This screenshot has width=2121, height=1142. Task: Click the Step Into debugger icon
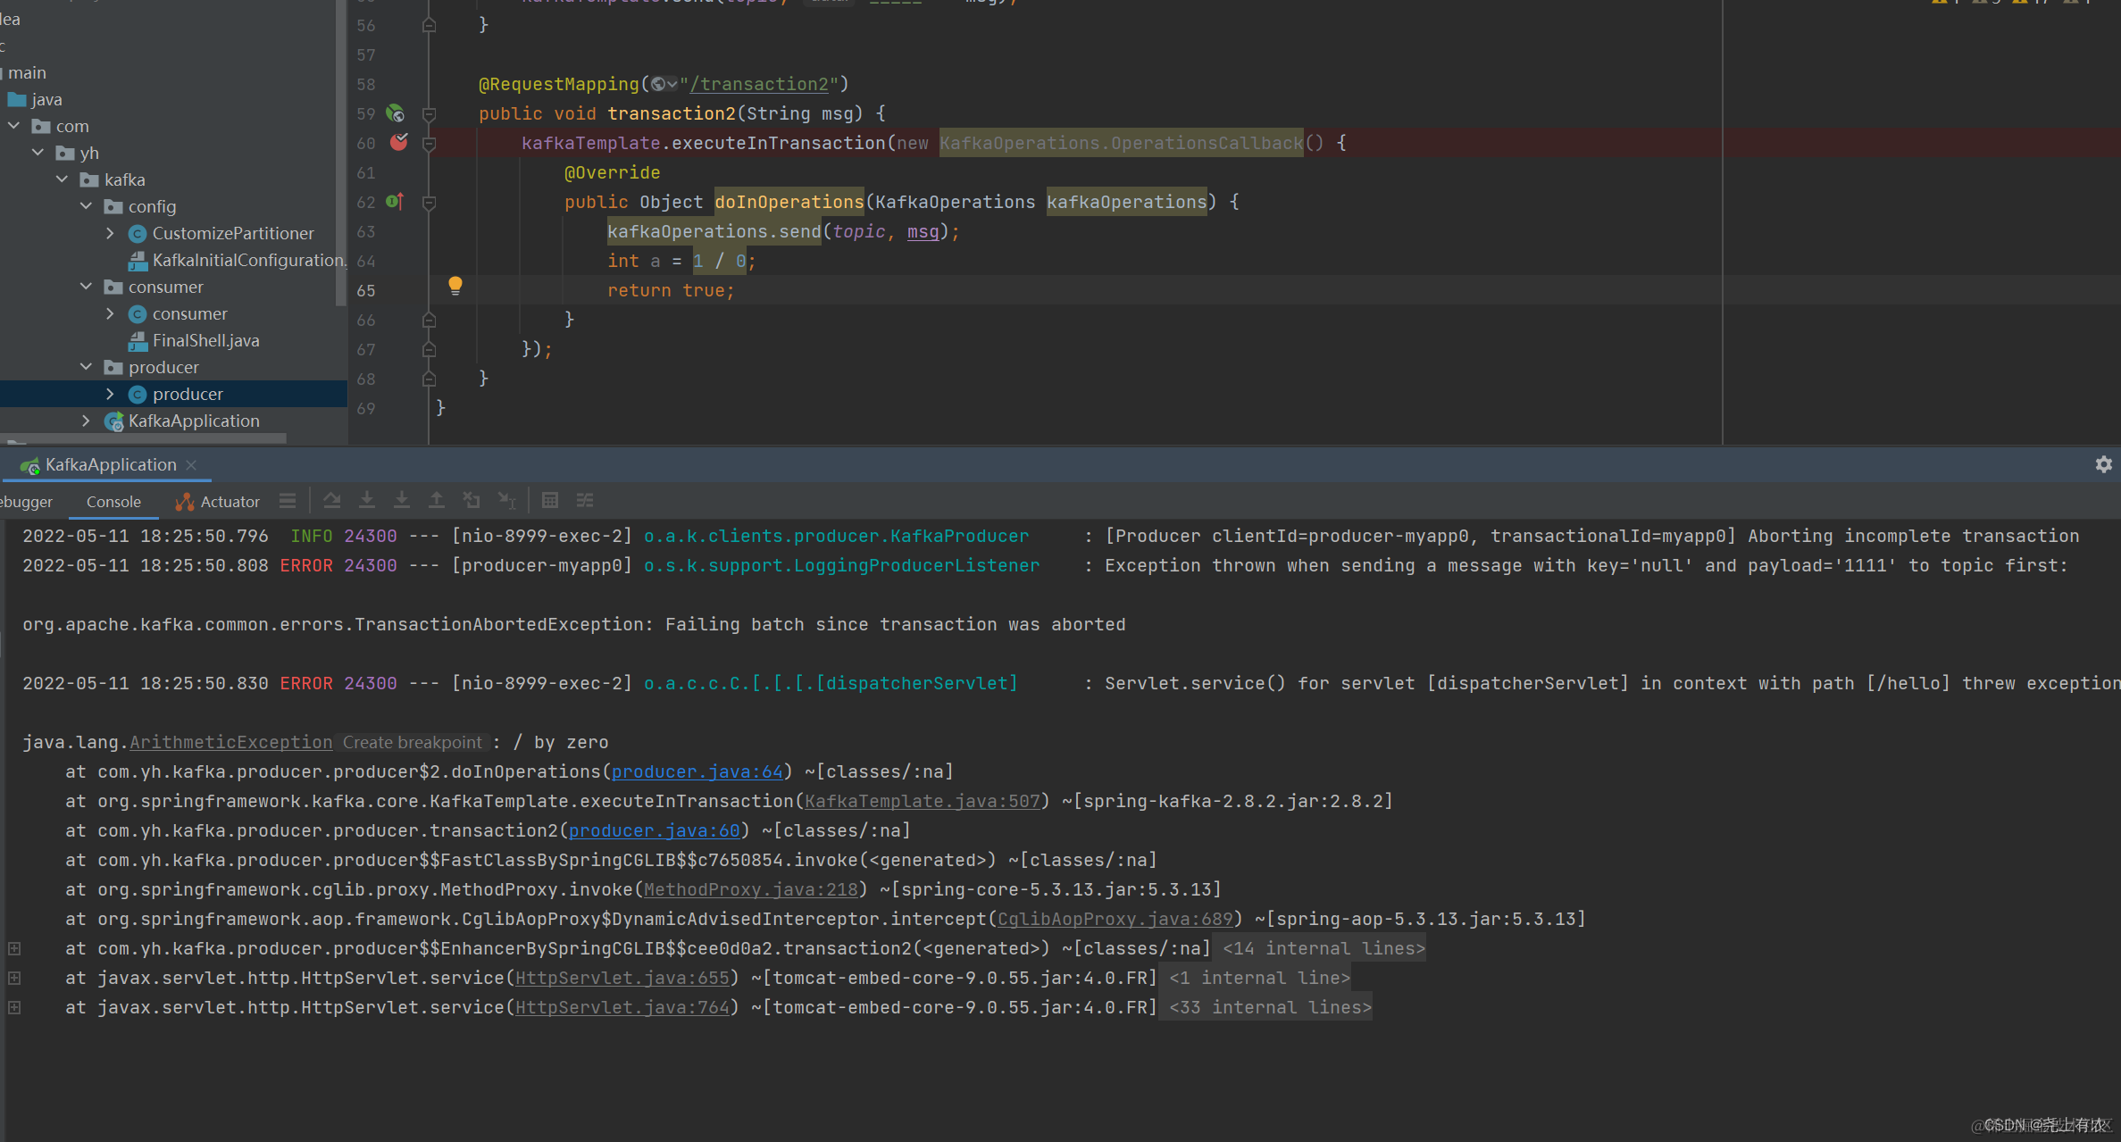367,501
